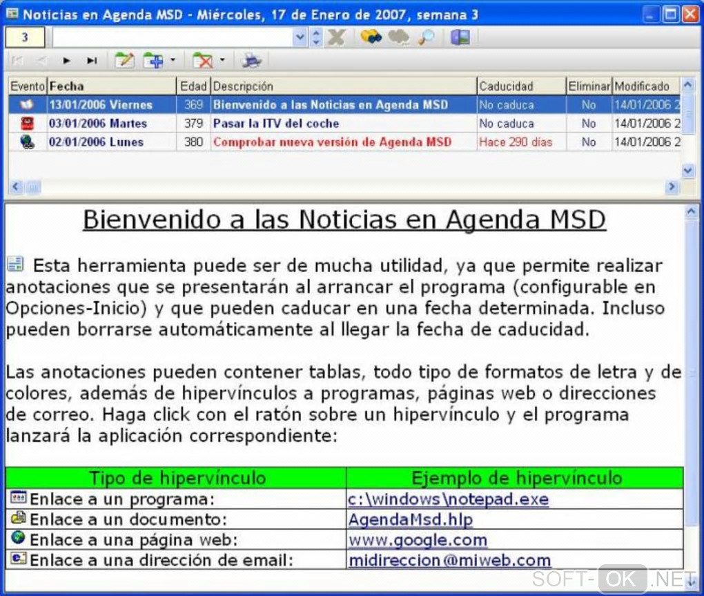Sort by the Modificado column header

pyautogui.click(x=647, y=86)
